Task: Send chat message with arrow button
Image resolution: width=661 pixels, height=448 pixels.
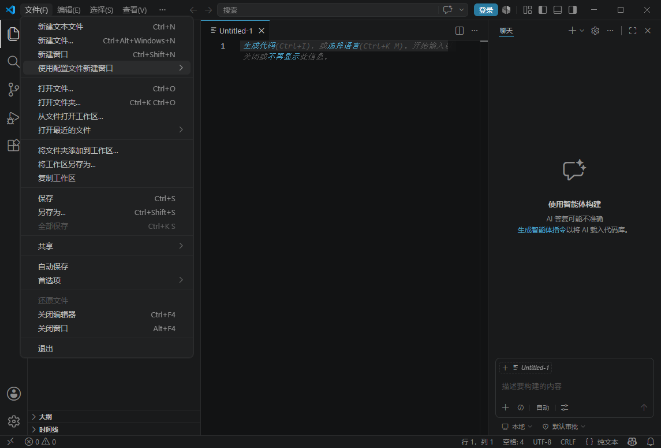Action: pyautogui.click(x=644, y=408)
